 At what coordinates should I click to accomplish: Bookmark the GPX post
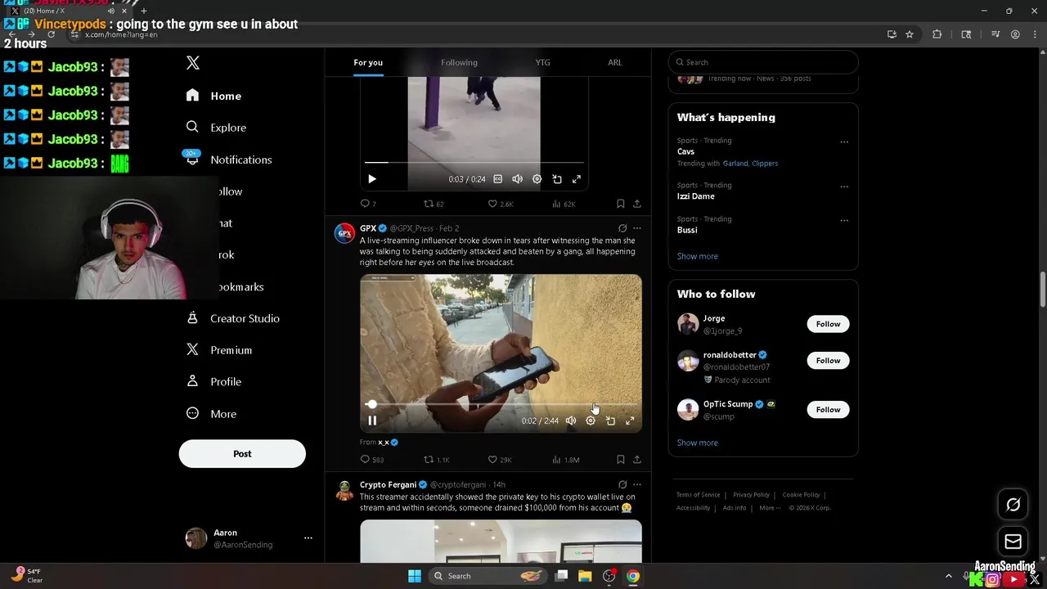pyautogui.click(x=620, y=460)
